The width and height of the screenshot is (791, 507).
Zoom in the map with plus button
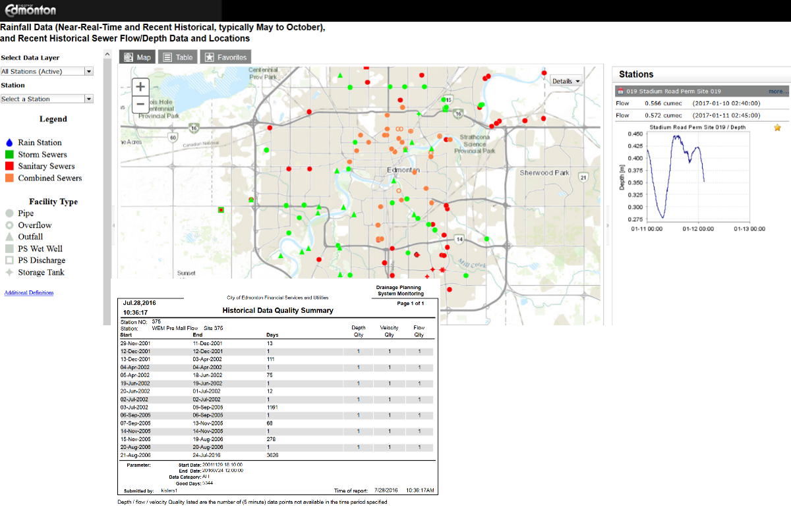(140, 86)
